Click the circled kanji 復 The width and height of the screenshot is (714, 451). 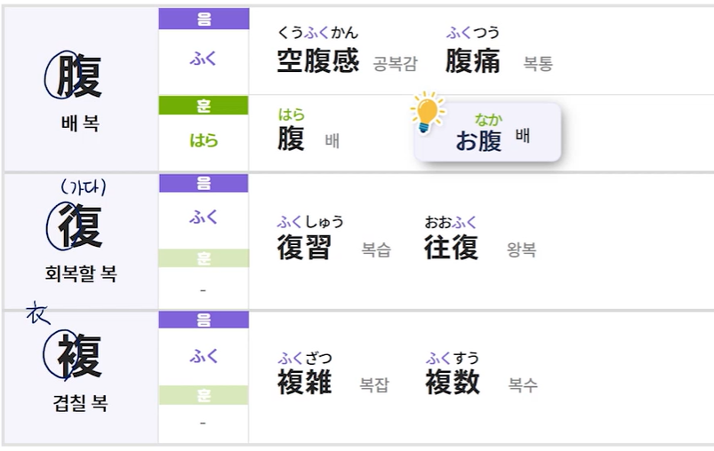coord(80,225)
